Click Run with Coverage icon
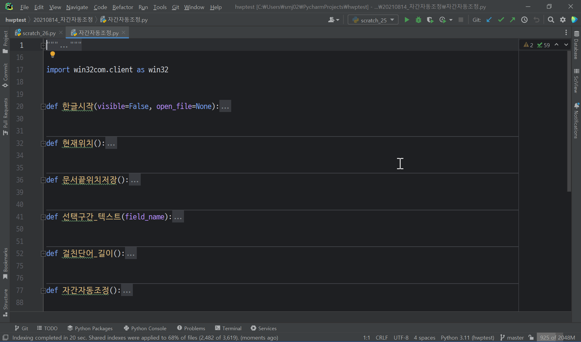581x342 pixels. pos(430,20)
